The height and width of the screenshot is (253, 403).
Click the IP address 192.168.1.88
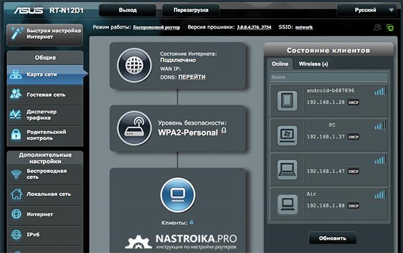click(326, 205)
